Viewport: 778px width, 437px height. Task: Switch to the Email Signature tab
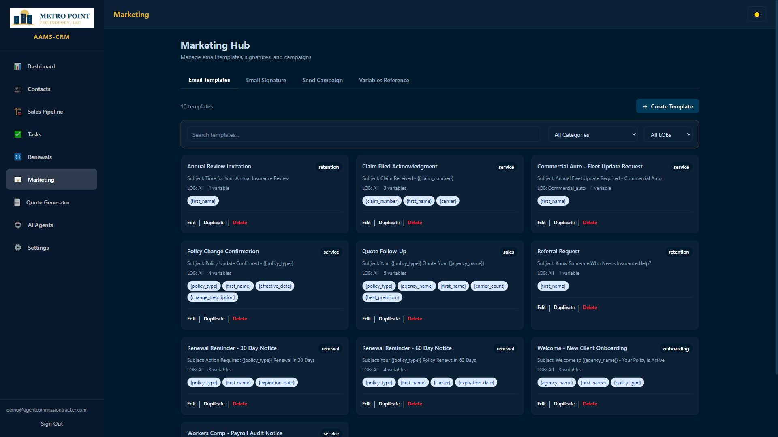pyautogui.click(x=266, y=80)
